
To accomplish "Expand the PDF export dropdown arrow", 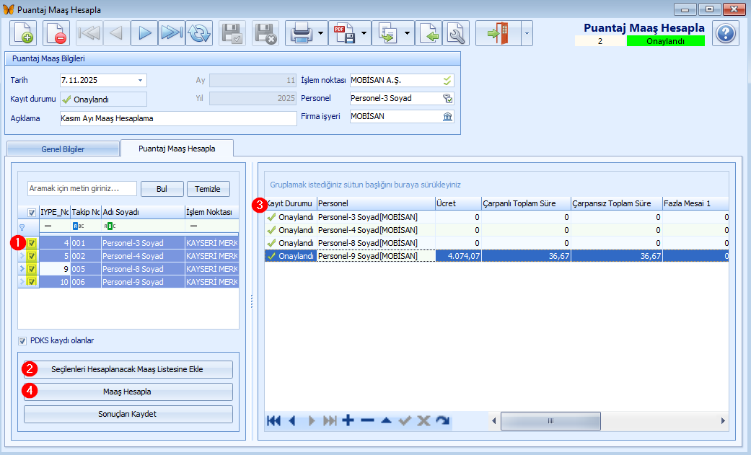I will [364, 33].
